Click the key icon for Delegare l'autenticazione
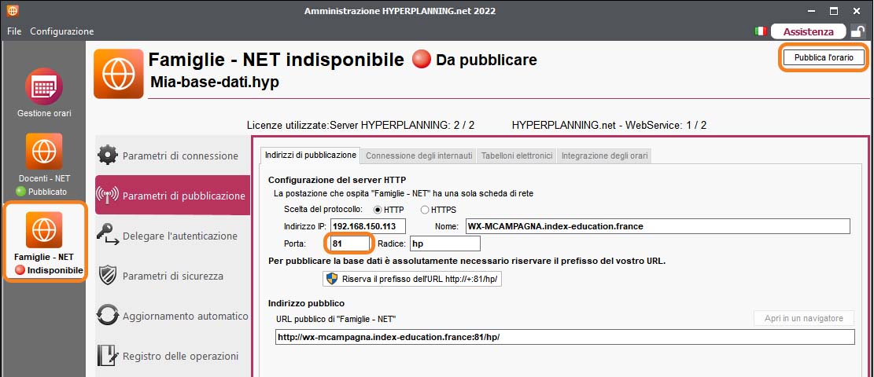The image size is (874, 377). pyautogui.click(x=108, y=236)
